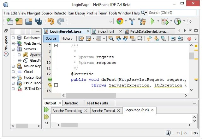The width and height of the screenshot is (202, 139).
Task: Toggle highlight search icon in editor toolbar
Action: [133, 38]
